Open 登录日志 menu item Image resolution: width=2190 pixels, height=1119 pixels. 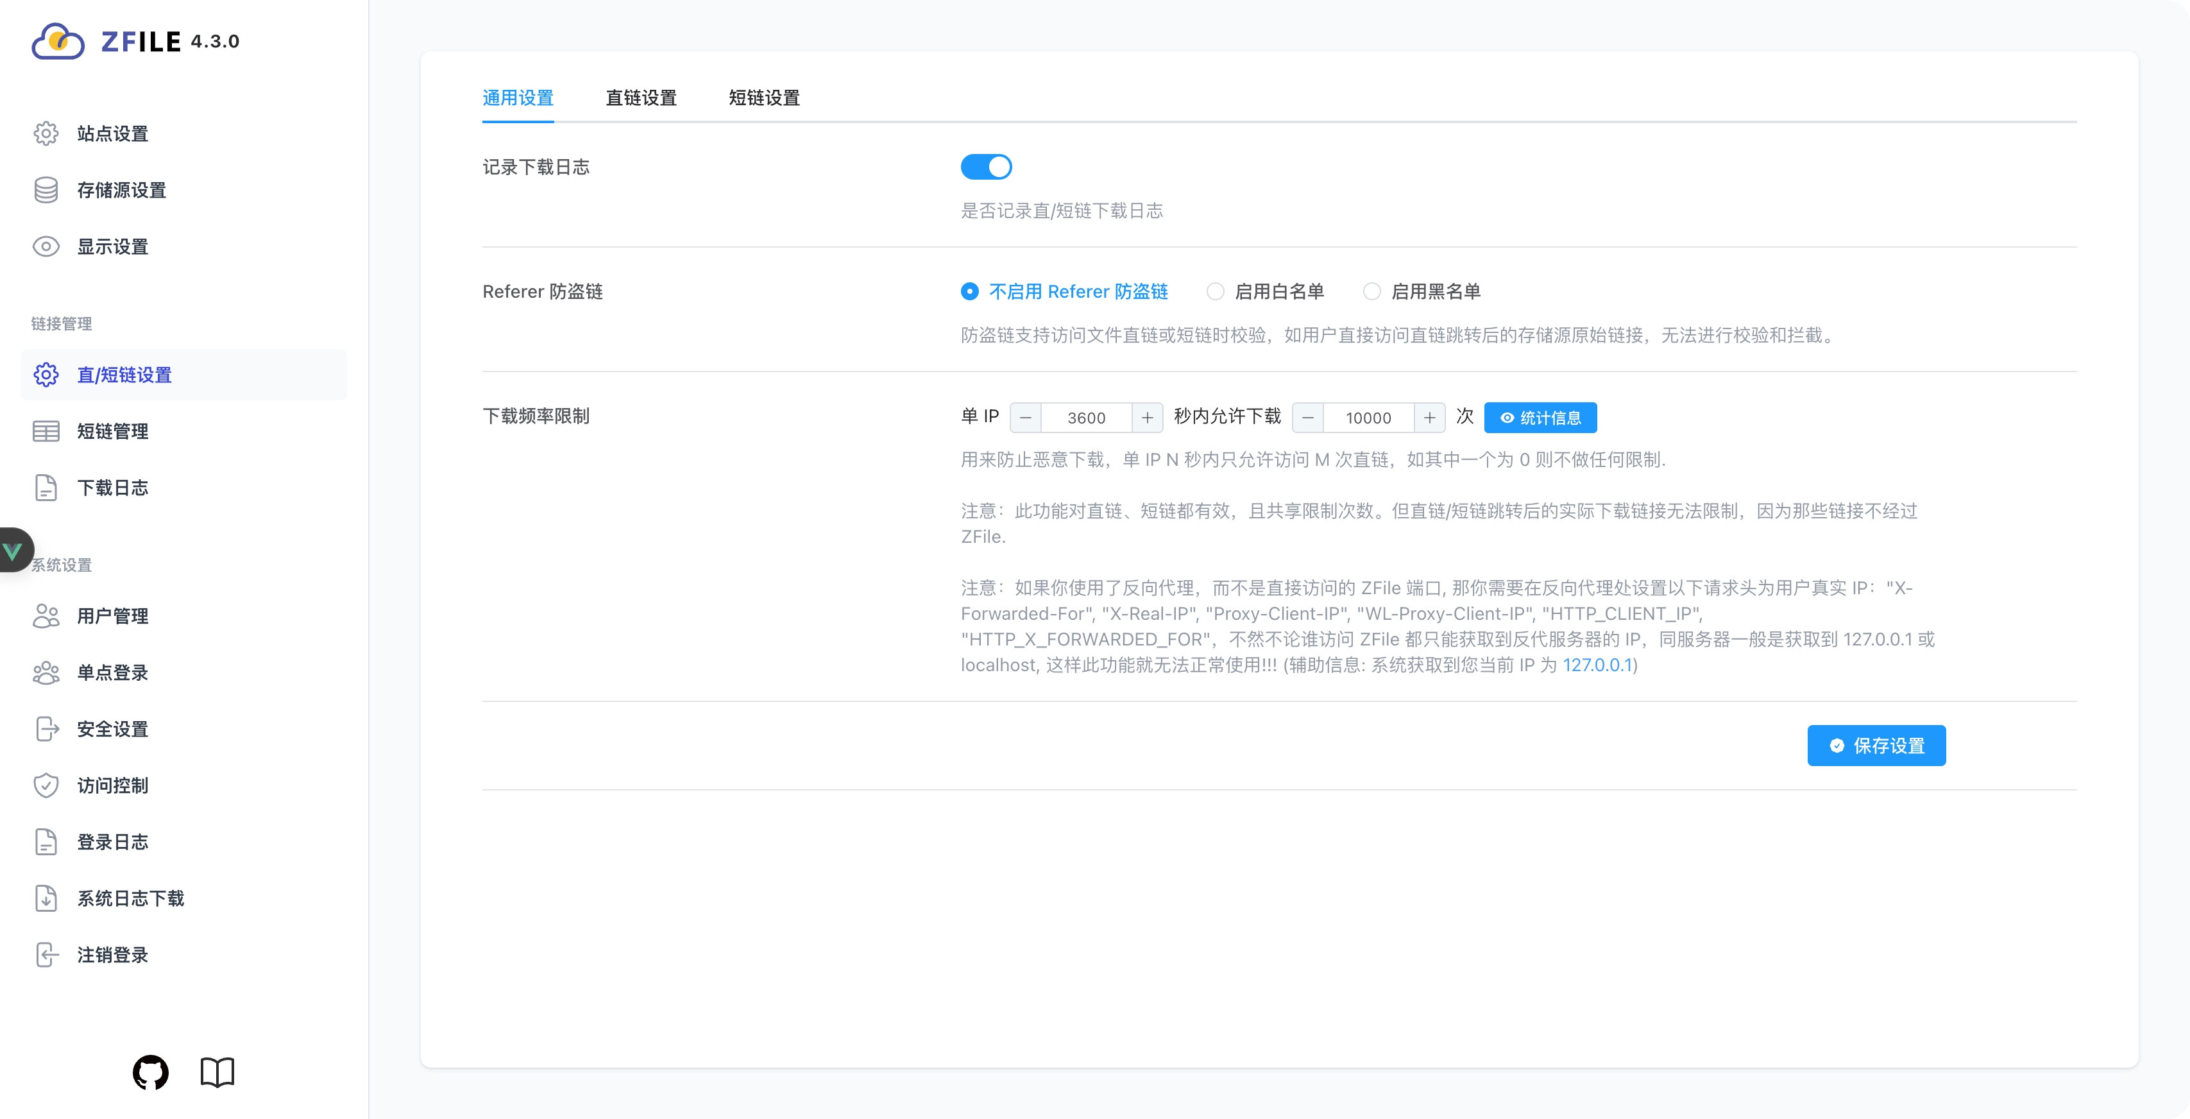pos(183,842)
